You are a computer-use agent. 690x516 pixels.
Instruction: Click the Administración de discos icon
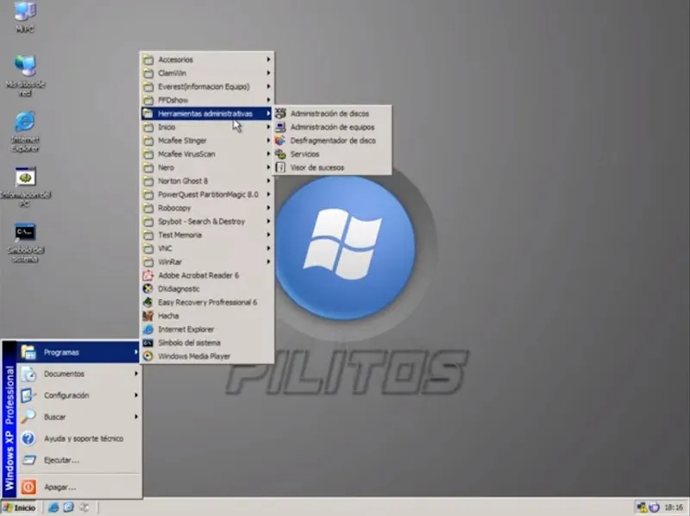280,114
